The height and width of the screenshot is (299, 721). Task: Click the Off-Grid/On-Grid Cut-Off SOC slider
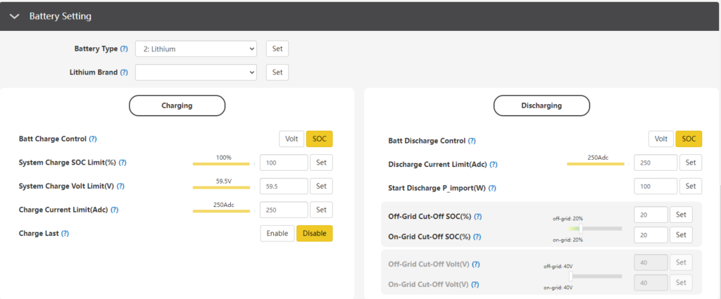click(595, 229)
